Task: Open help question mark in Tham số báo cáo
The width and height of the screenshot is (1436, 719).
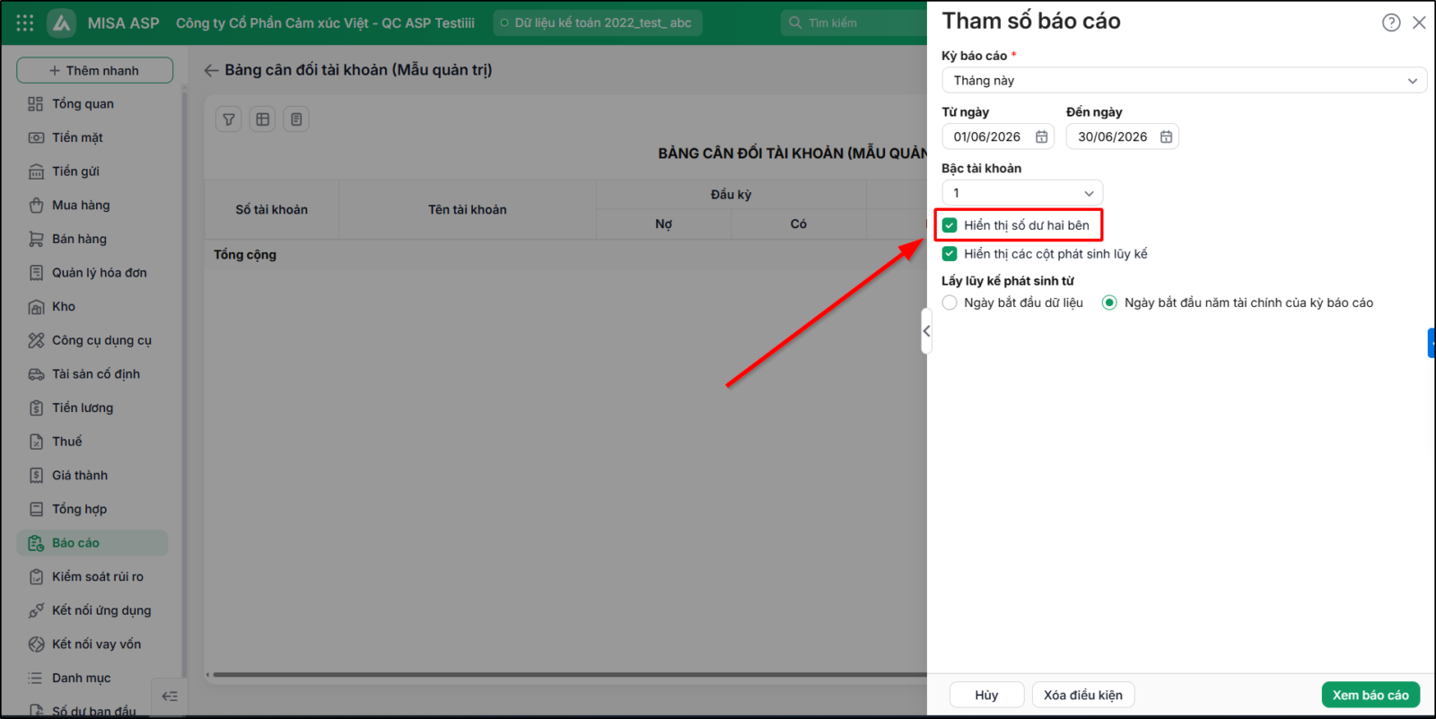Action: coord(1391,22)
